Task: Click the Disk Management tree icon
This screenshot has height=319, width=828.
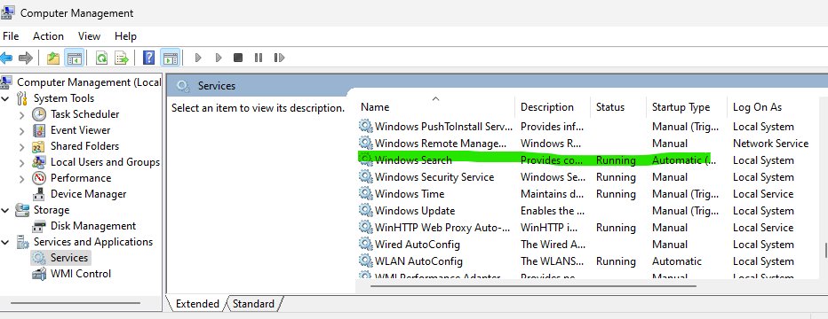Action: (39, 226)
